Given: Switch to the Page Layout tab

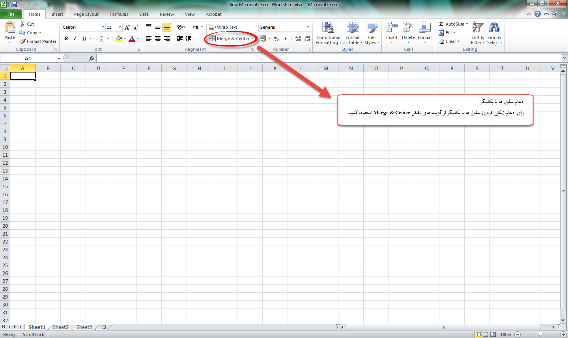Looking at the screenshot, I should coord(86,14).
